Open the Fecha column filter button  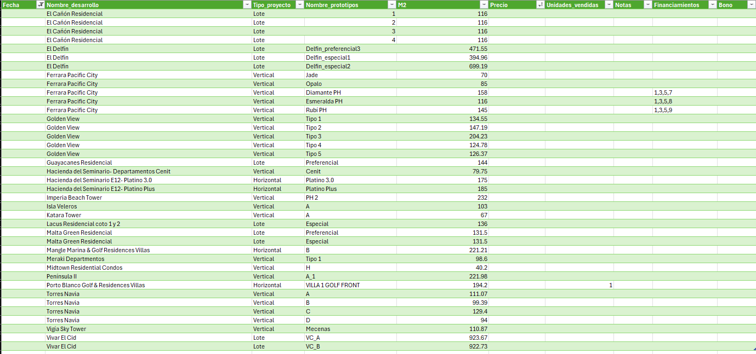(x=40, y=5)
